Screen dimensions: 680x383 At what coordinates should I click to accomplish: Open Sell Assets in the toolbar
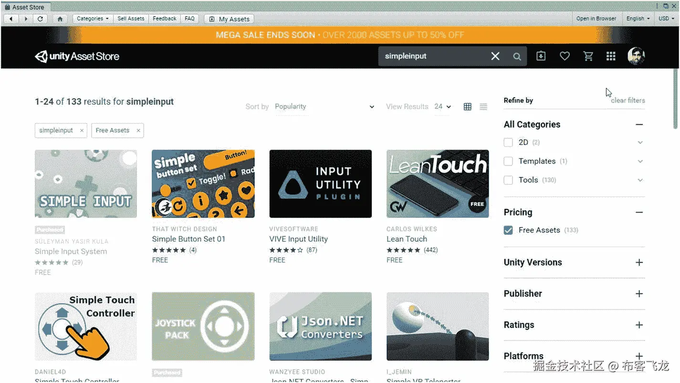coord(131,19)
